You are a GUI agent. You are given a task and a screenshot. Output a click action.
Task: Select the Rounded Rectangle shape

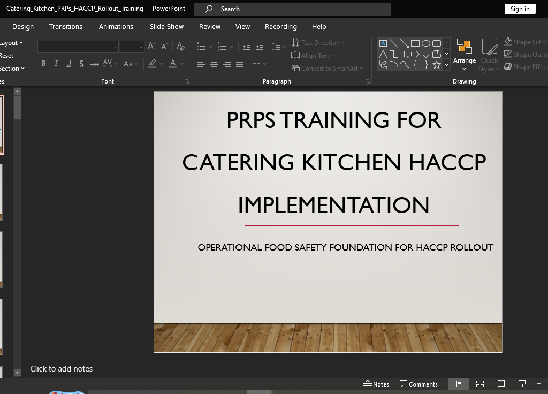click(x=437, y=43)
